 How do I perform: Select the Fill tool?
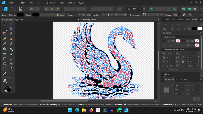(4, 49)
